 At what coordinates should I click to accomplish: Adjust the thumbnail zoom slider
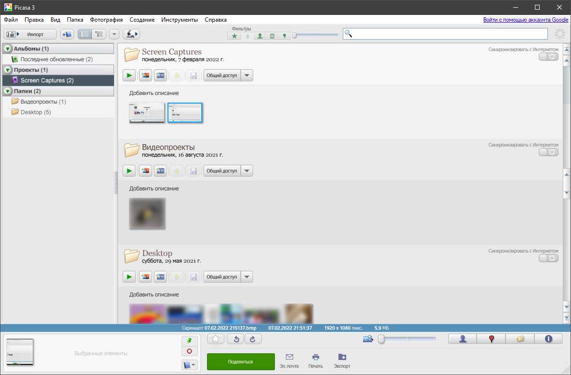coord(381,339)
